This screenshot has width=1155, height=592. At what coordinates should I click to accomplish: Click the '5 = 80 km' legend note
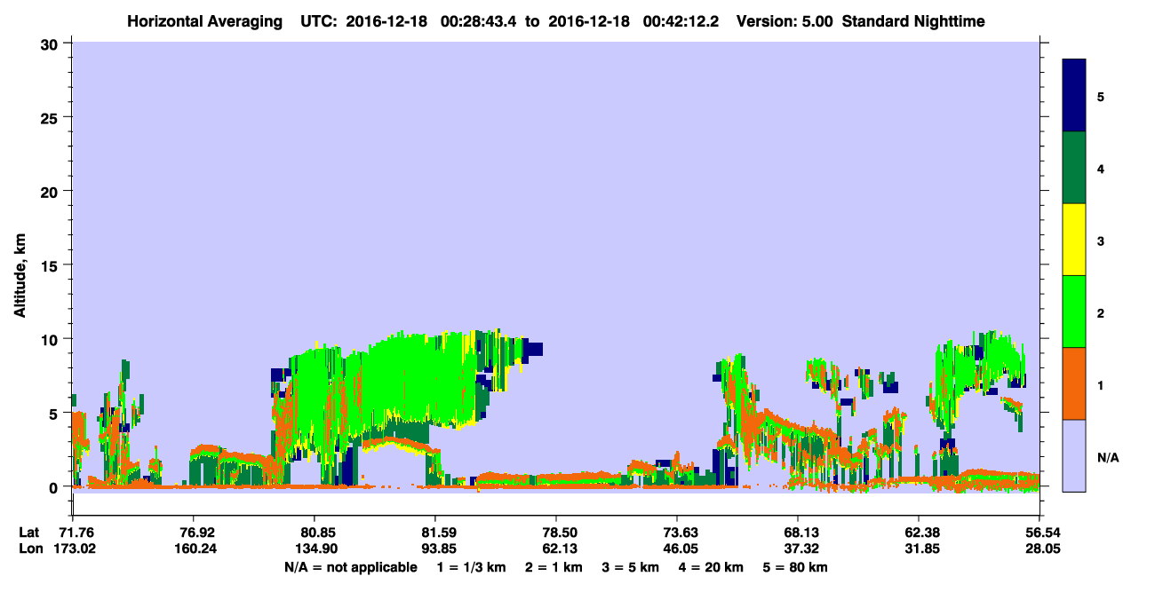click(795, 567)
